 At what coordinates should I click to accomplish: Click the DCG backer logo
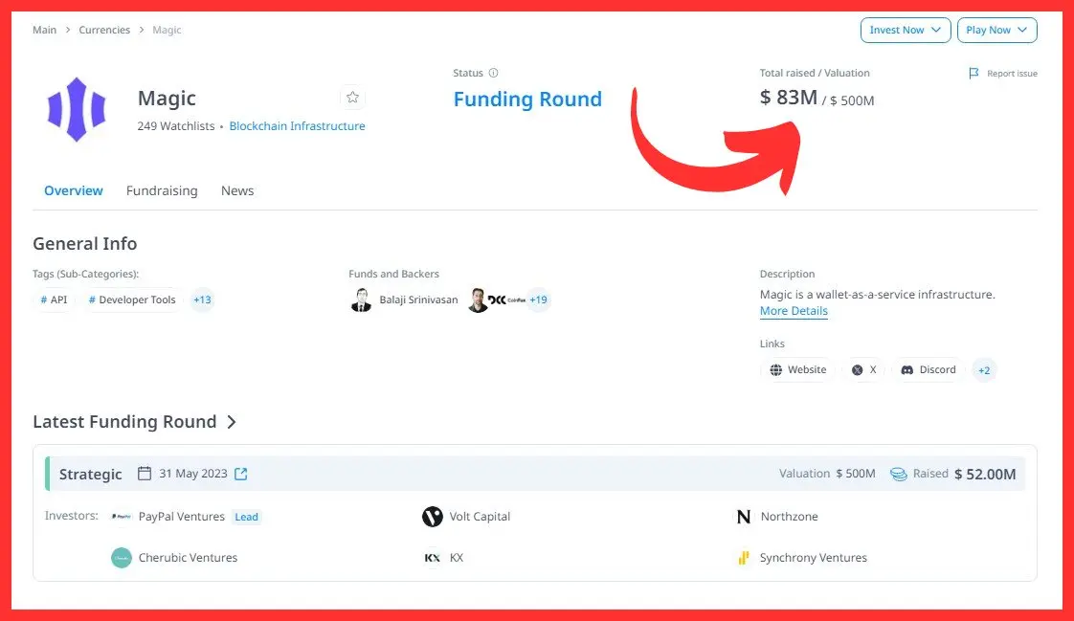tap(497, 299)
